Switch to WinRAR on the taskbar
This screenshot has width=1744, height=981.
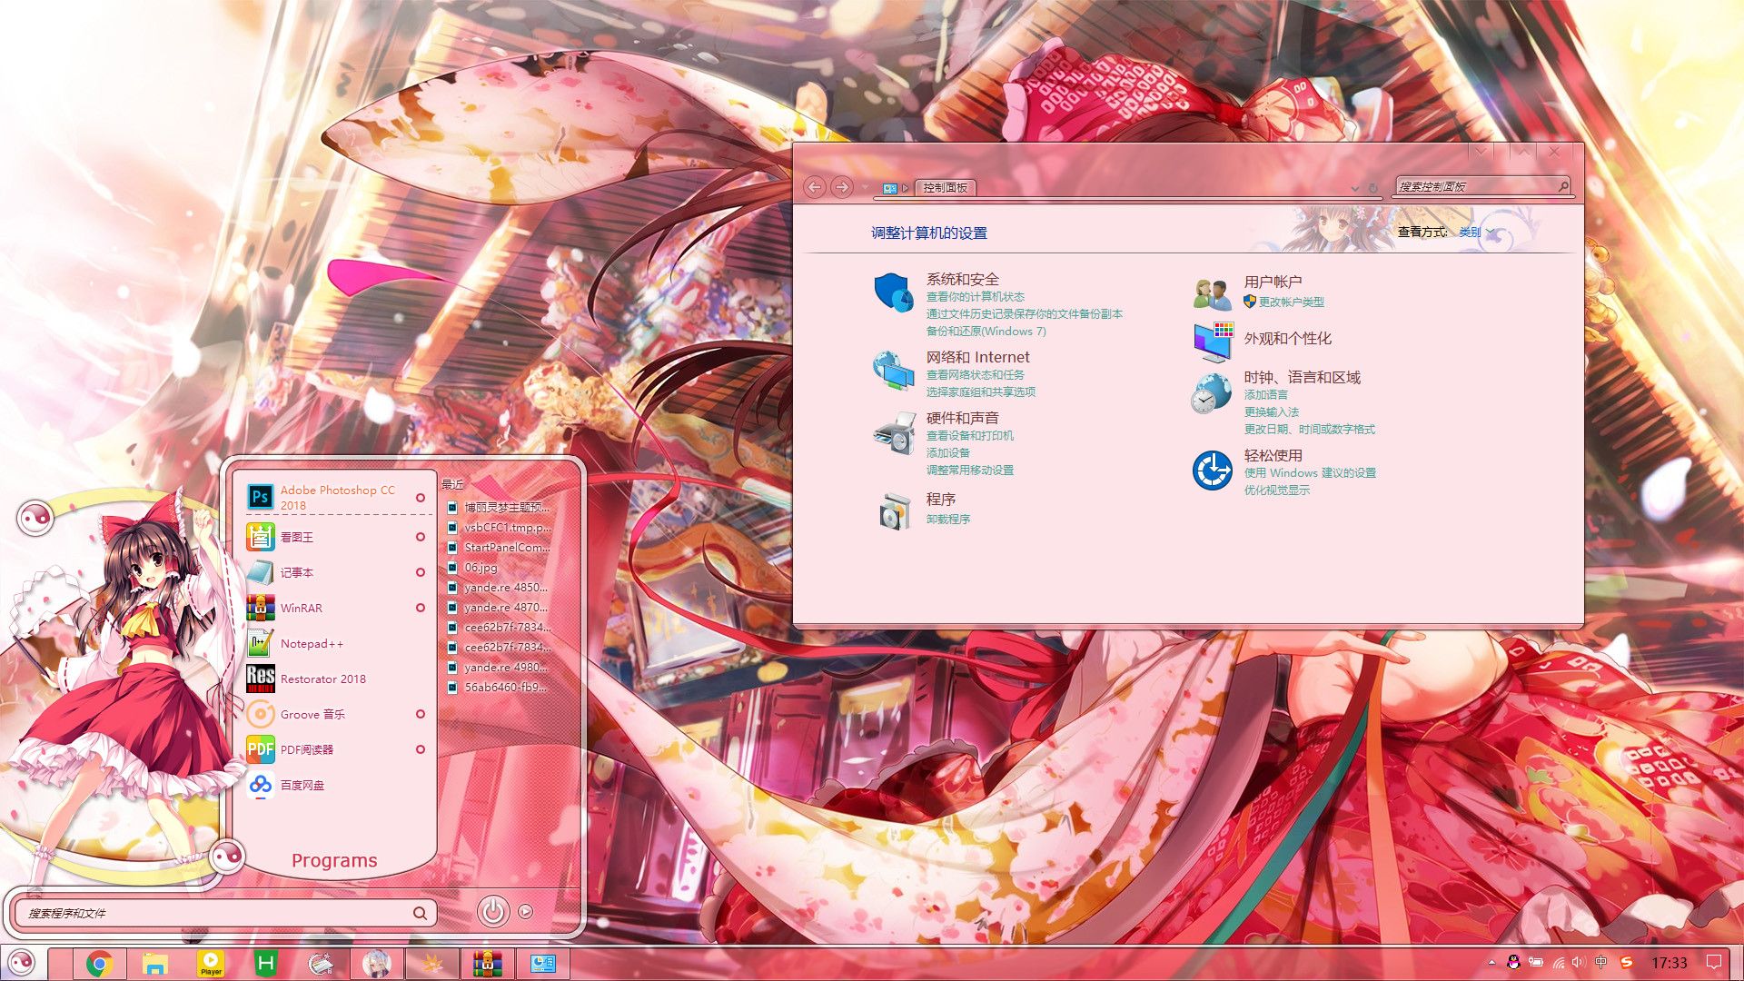pos(488,963)
